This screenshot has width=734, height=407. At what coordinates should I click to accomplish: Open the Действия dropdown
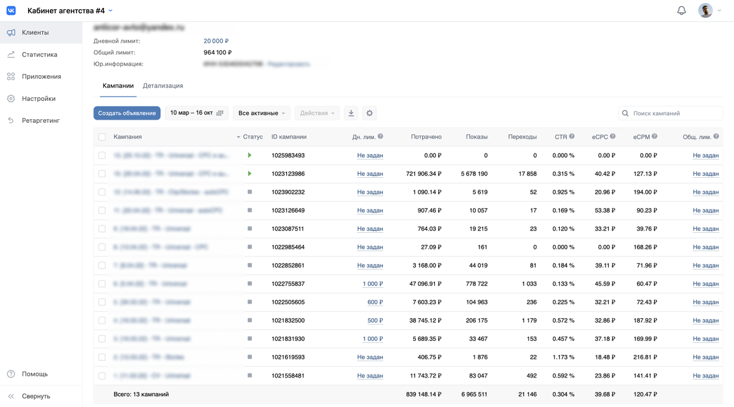[317, 113]
